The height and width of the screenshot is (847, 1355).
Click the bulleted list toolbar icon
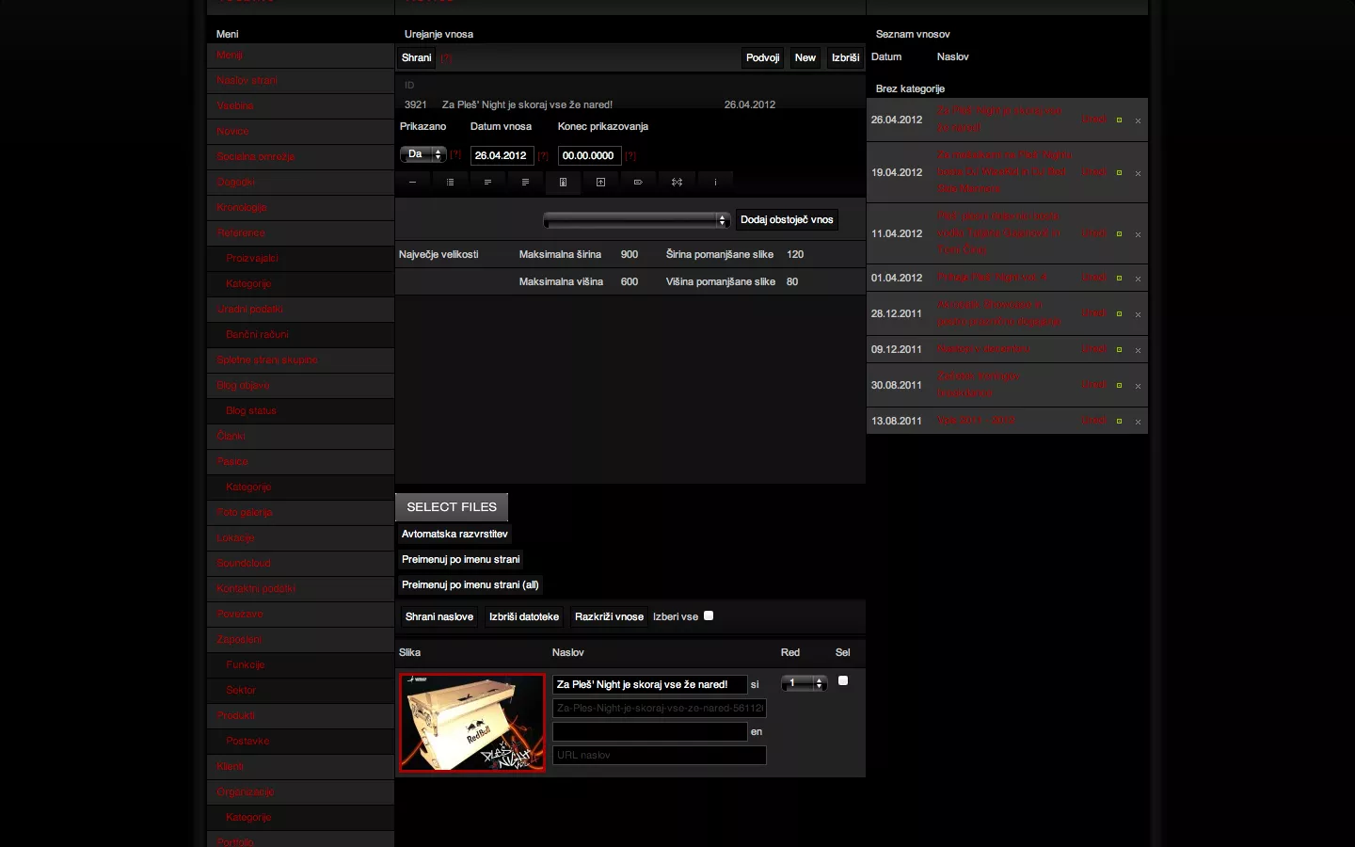pyautogui.click(x=450, y=182)
